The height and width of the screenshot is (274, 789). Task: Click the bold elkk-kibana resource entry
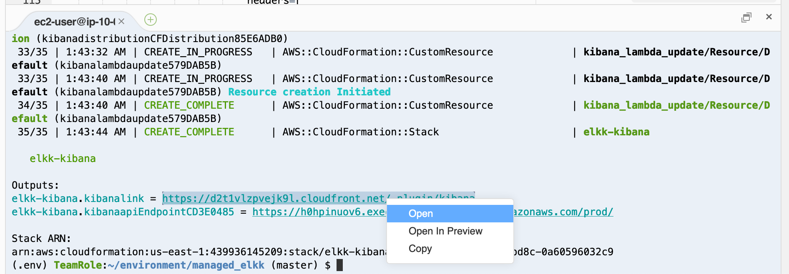(x=616, y=132)
